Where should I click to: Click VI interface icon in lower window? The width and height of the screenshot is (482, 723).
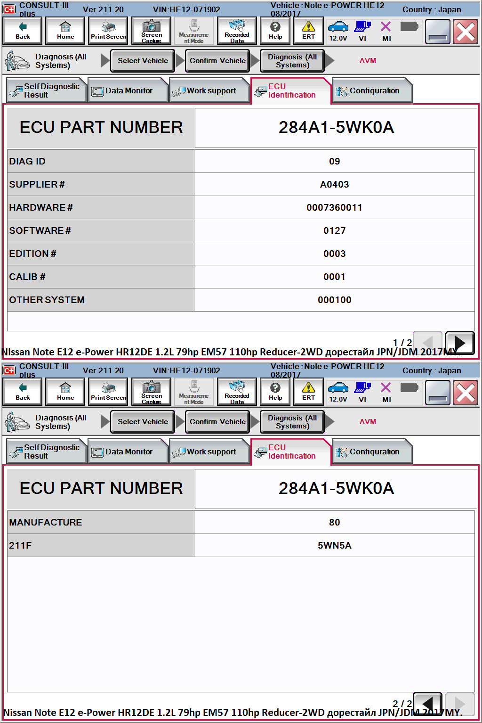[362, 392]
